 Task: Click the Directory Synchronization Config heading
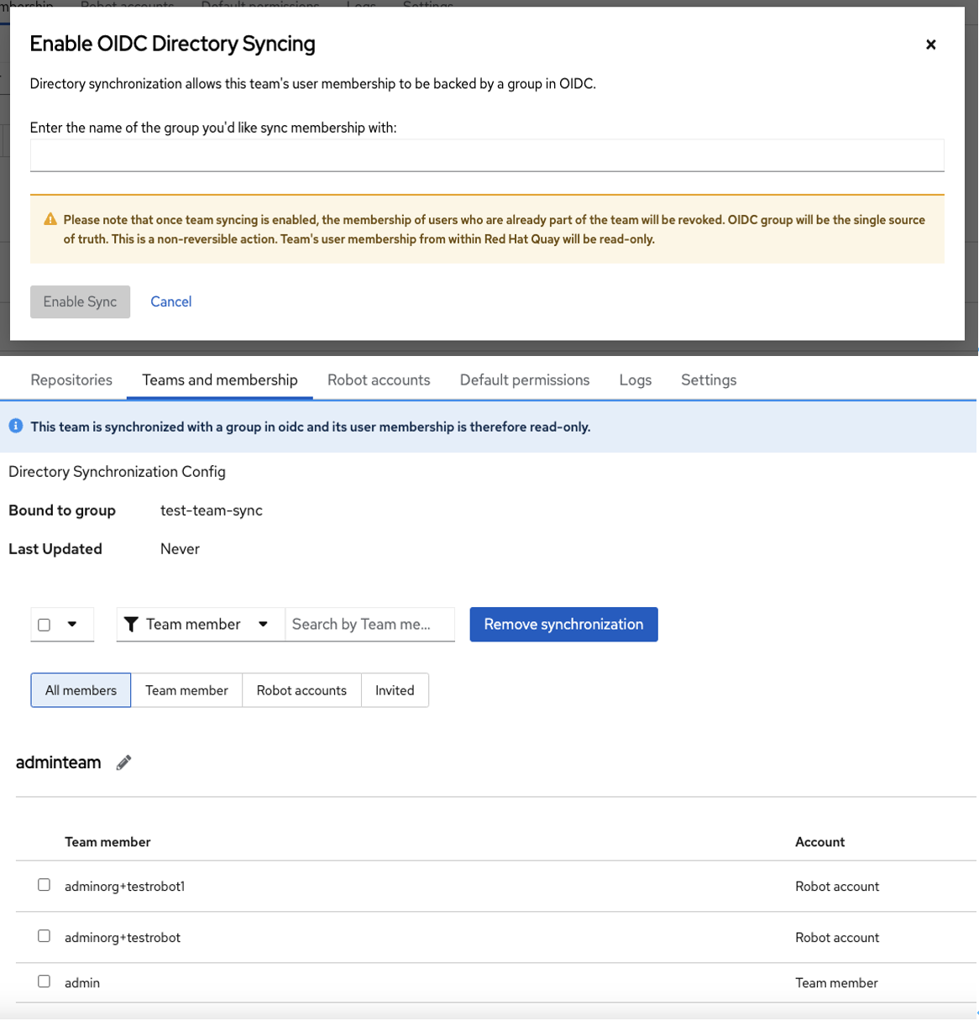click(x=117, y=472)
